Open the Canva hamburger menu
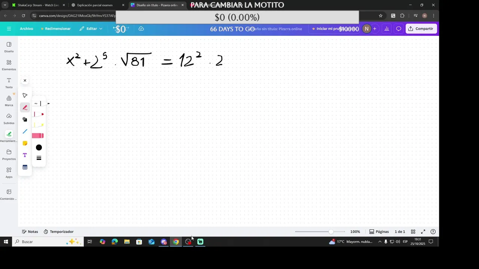This screenshot has width=479, height=269. pos(9,29)
